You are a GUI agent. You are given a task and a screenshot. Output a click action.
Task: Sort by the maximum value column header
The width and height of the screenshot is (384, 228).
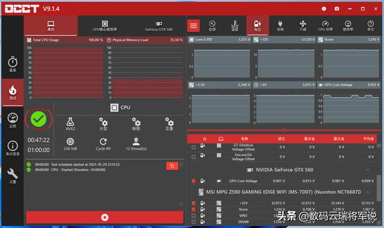pos(338,139)
